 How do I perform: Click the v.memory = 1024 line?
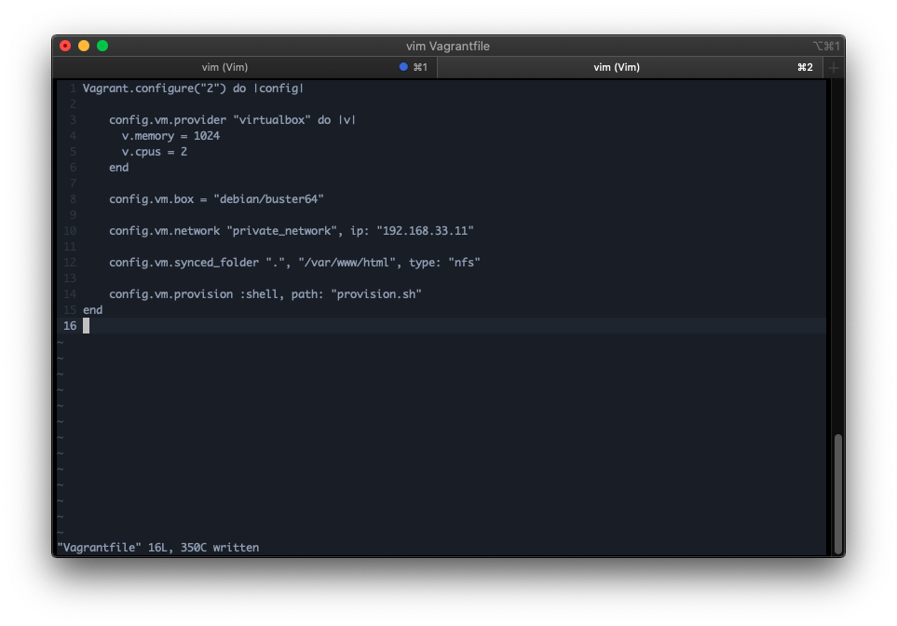(170, 136)
